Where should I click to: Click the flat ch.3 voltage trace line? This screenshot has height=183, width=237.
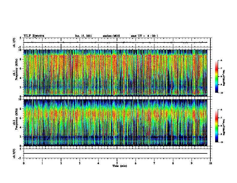point(116,153)
